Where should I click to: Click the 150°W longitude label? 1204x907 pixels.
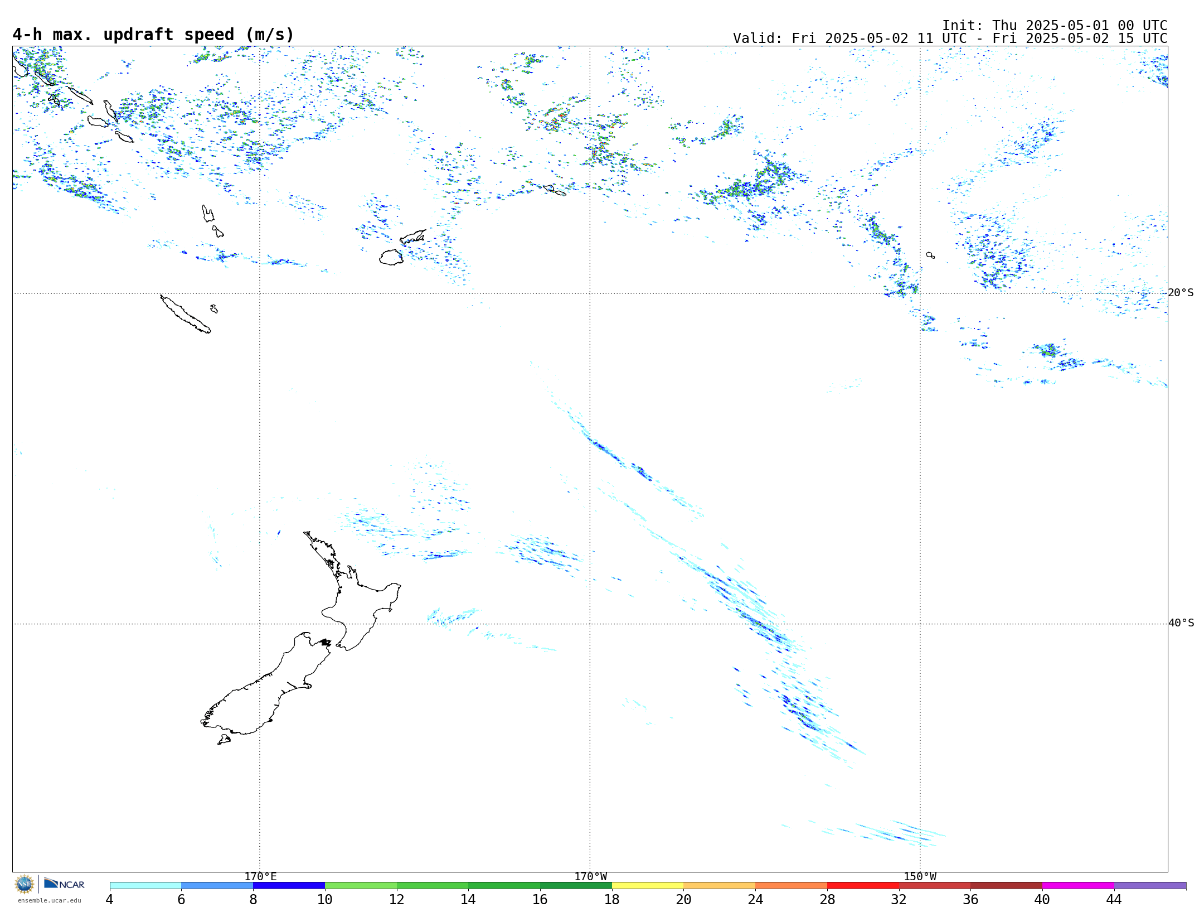click(x=920, y=876)
